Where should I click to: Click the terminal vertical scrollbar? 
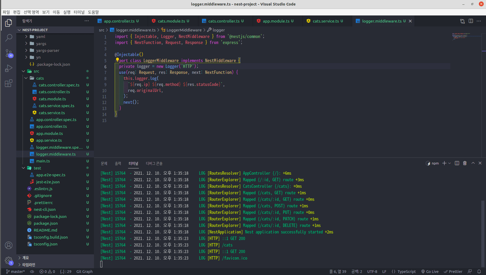pos(483,233)
